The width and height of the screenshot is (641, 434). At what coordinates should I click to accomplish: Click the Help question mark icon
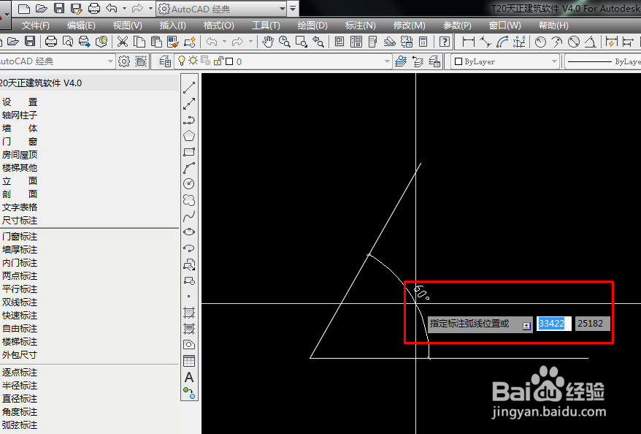point(445,42)
